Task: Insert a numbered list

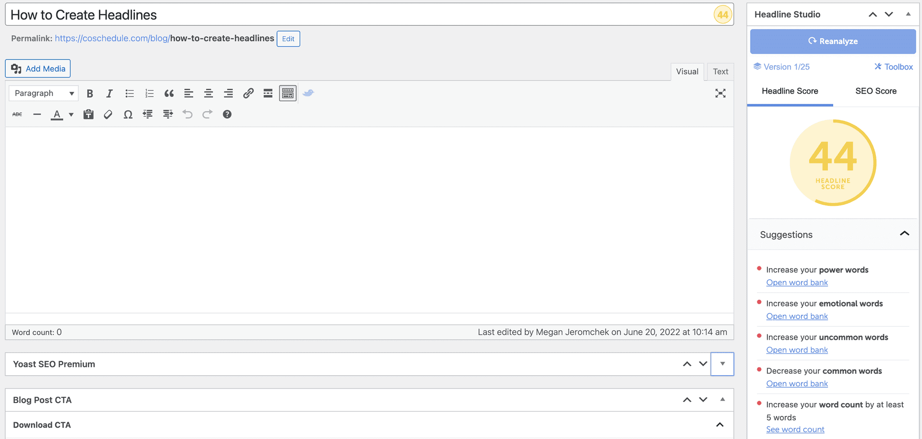Action: [149, 93]
